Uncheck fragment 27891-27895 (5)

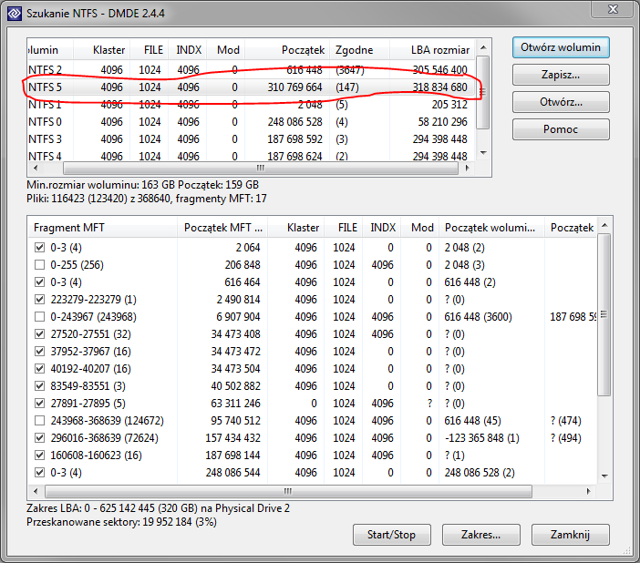(x=39, y=403)
